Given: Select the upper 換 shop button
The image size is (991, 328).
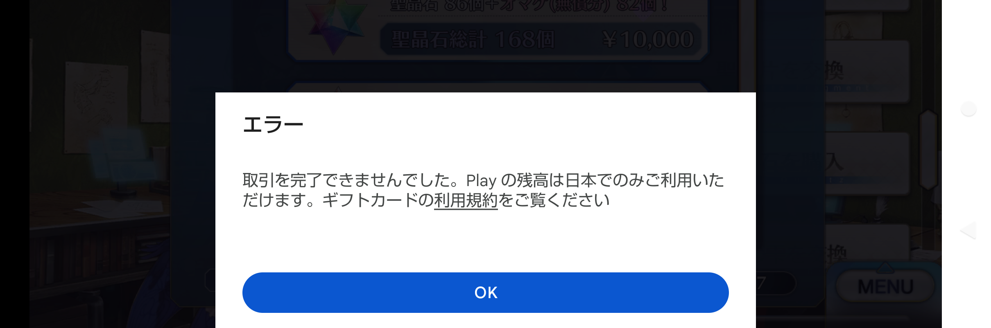Looking at the screenshot, I should tap(866, 71).
